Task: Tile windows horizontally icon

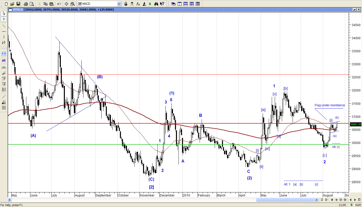Action: coord(186,4)
